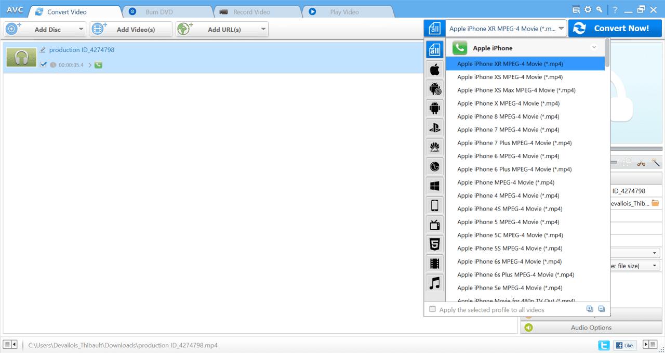This screenshot has width=665, height=353.
Task: Open output folder via orange folder icon
Action: [655, 203]
